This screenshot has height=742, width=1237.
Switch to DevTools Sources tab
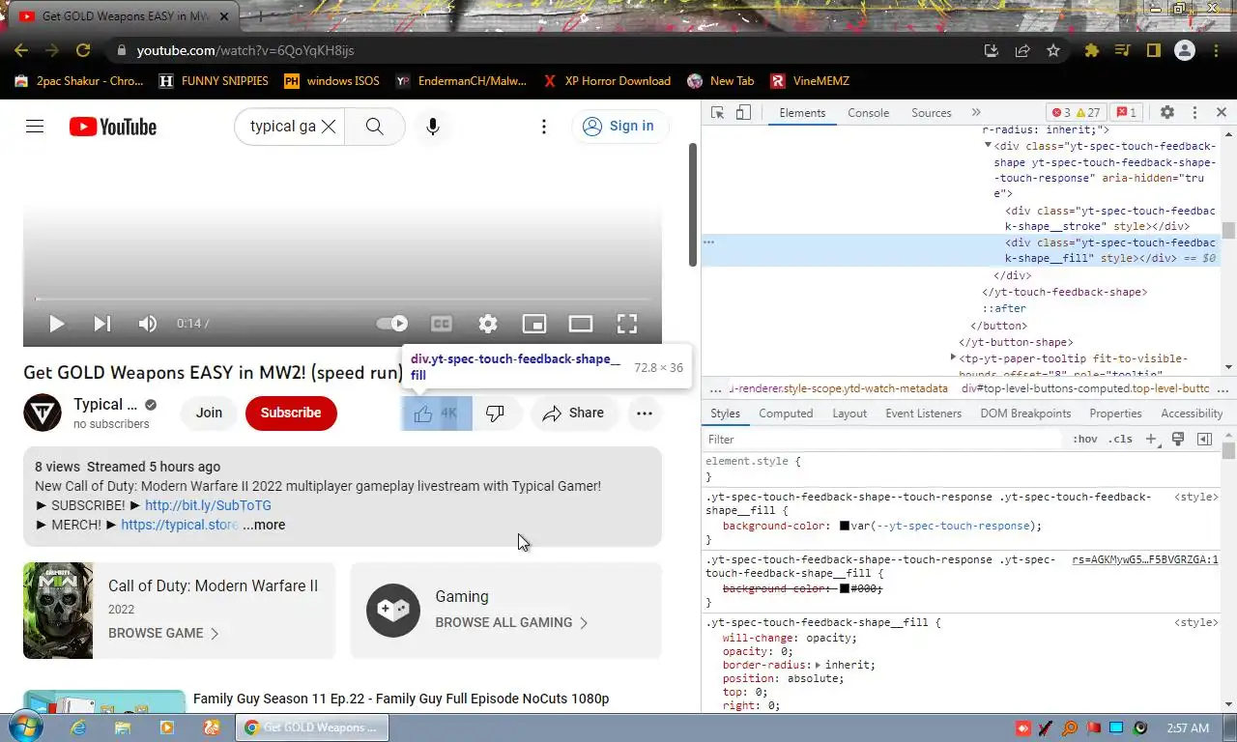(932, 113)
